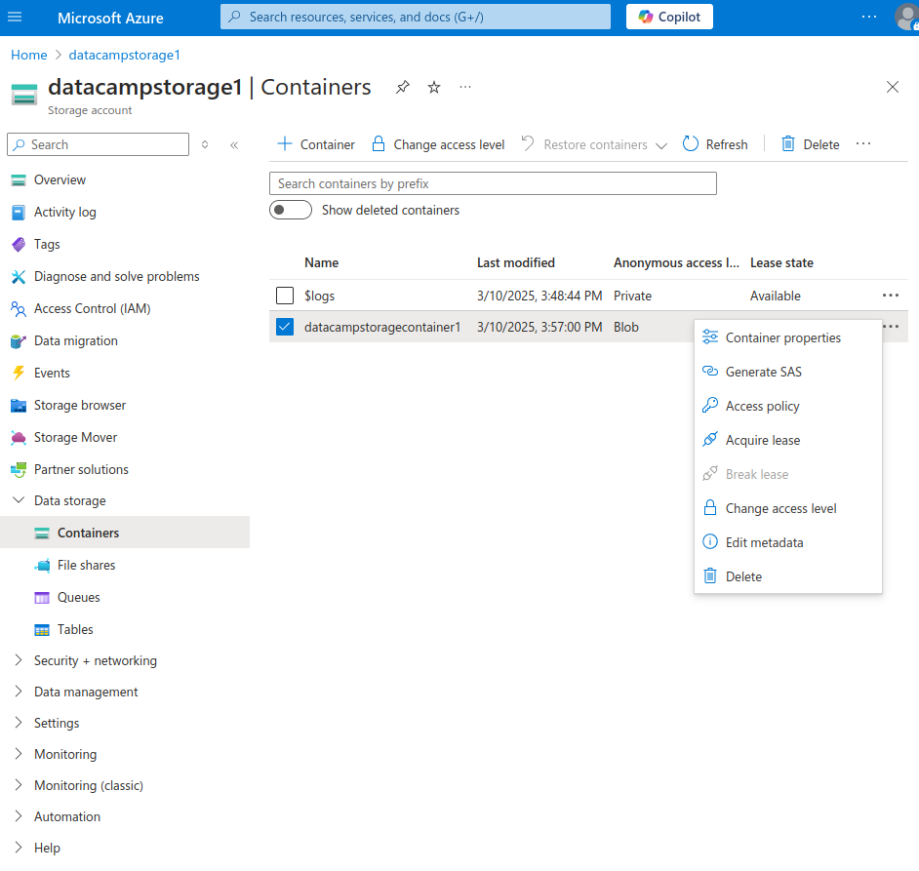Click Search containers by prefix field
Viewport: 919px width, 871px height.
493,183
